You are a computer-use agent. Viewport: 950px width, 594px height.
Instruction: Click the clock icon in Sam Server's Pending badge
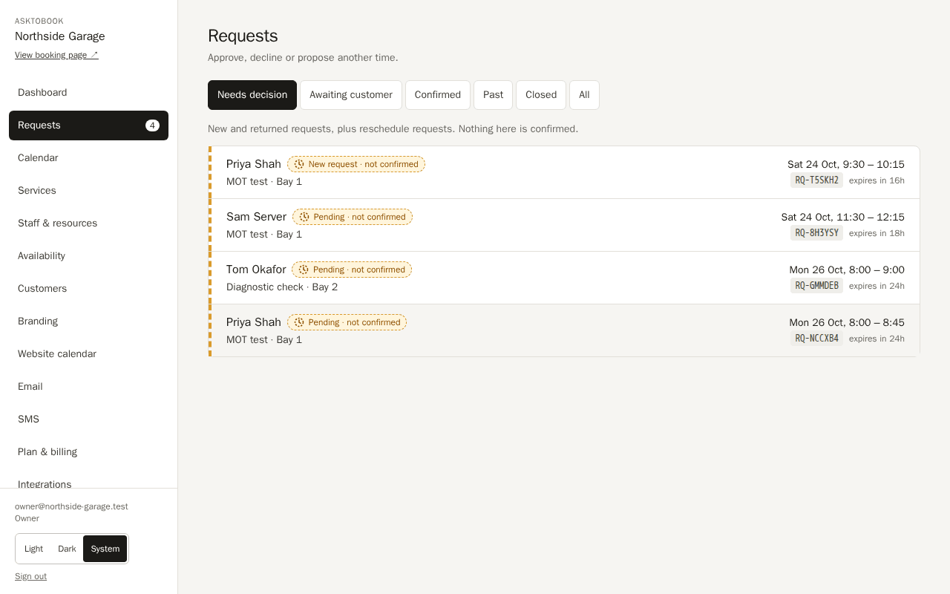coord(304,217)
